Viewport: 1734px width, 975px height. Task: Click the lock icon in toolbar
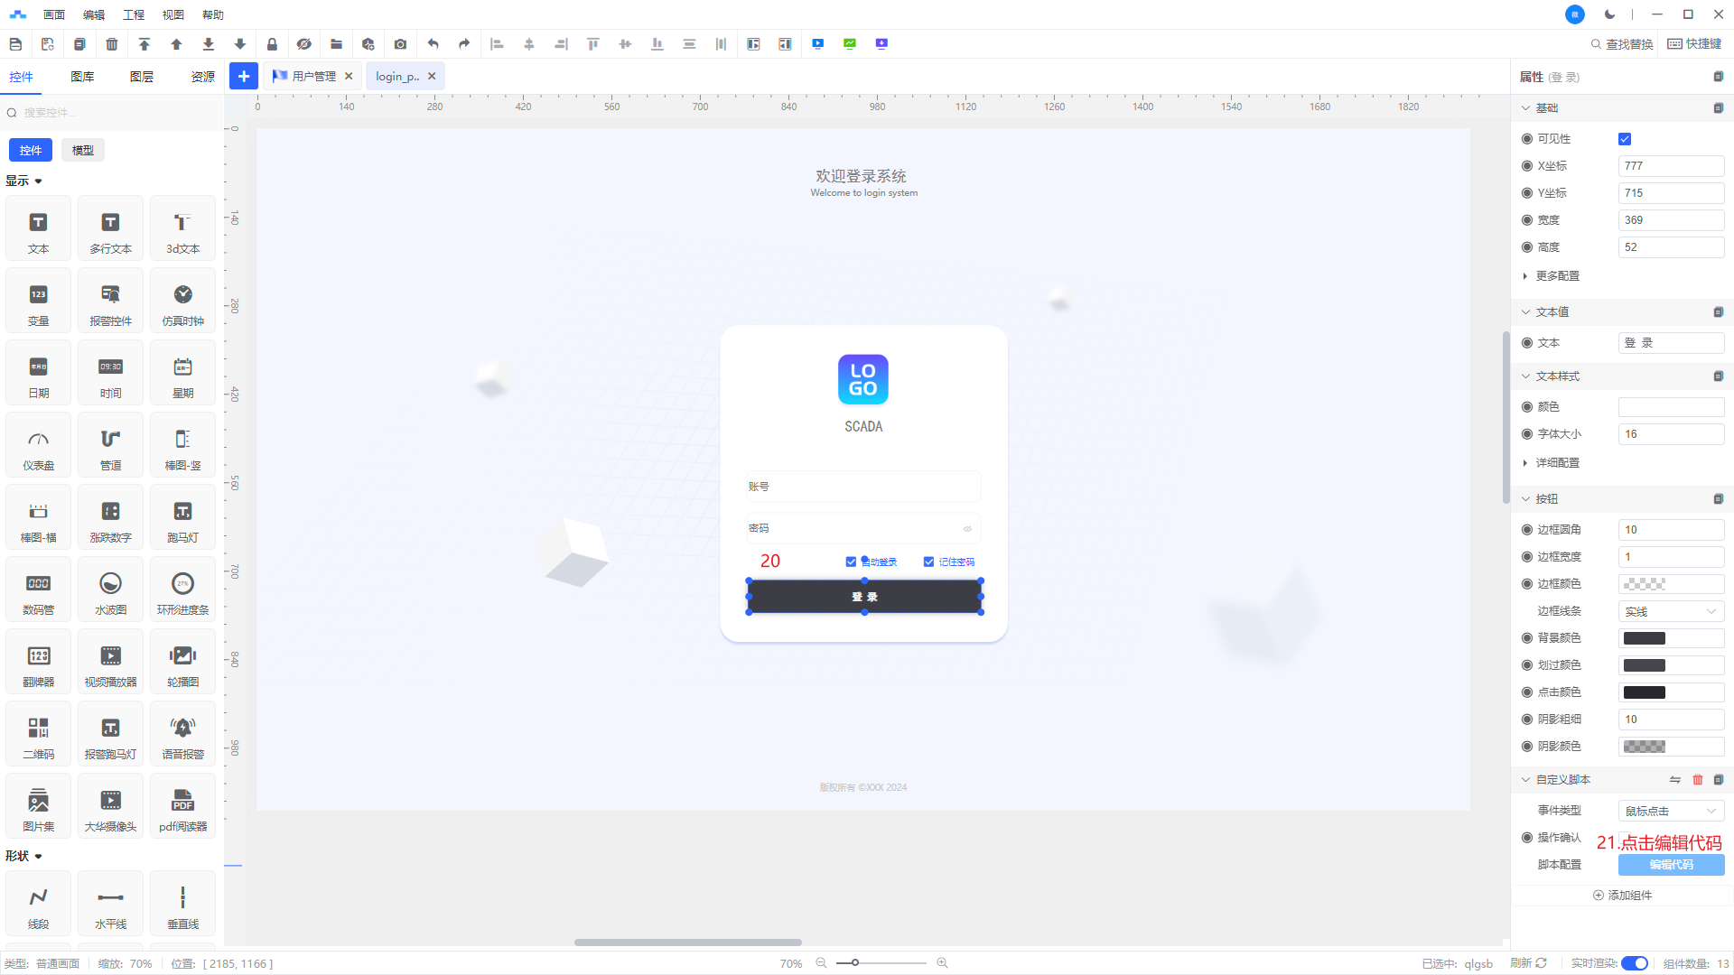[272, 43]
